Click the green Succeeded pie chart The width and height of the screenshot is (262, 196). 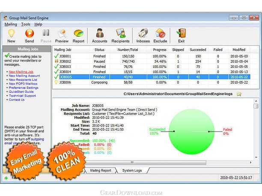coord(191,132)
